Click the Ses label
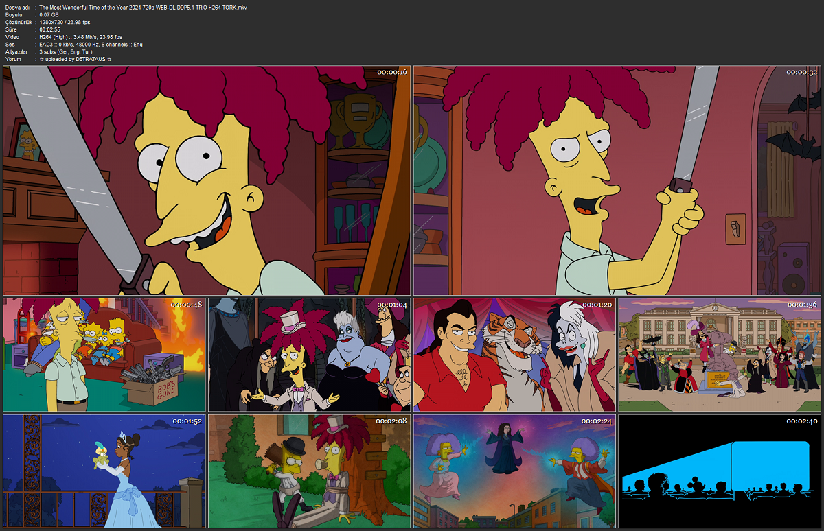824x531 pixels. tap(10, 45)
